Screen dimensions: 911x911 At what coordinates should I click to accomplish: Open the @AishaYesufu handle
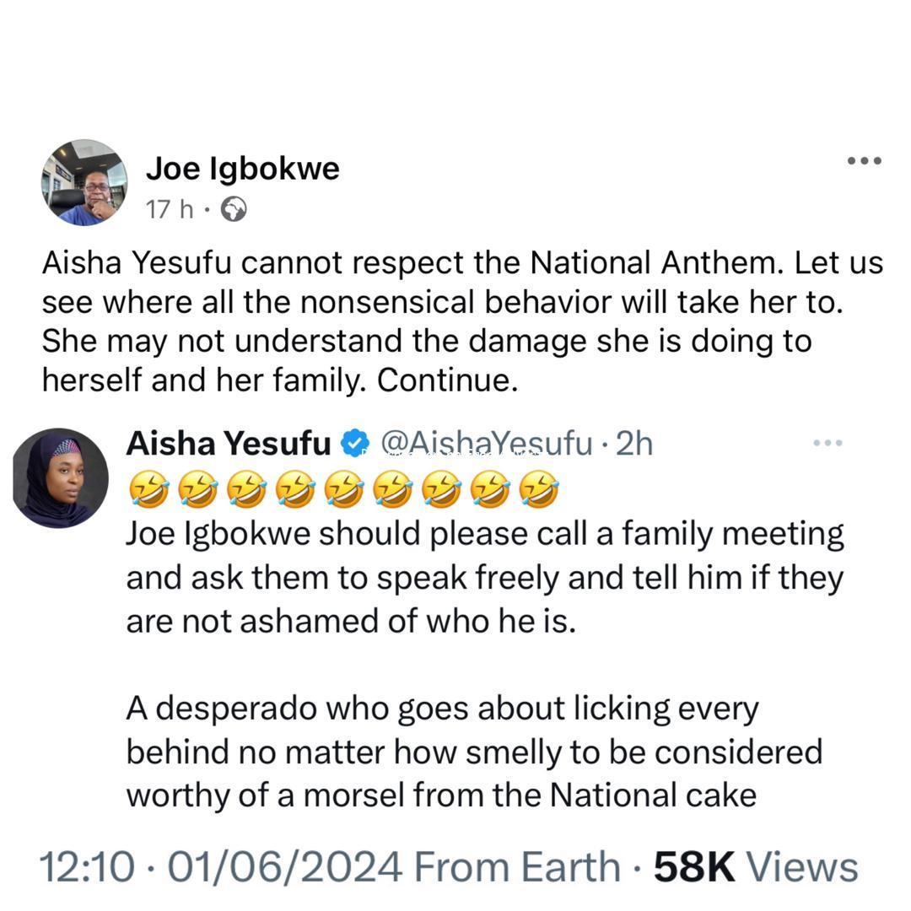click(x=487, y=443)
